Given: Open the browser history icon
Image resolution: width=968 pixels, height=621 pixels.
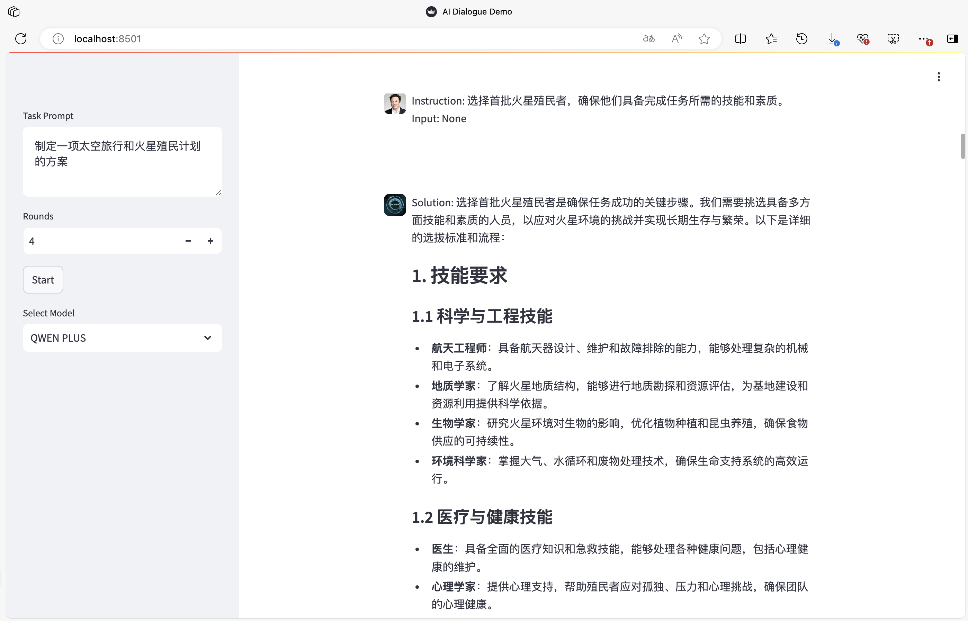Looking at the screenshot, I should [801, 39].
